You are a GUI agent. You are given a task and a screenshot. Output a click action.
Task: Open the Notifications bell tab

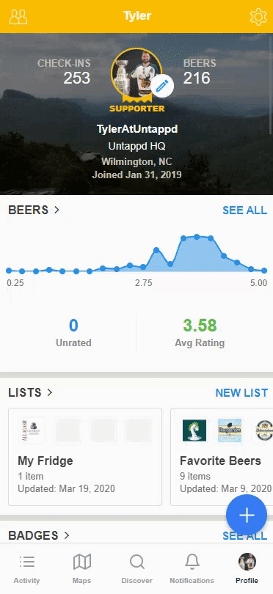point(192,569)
